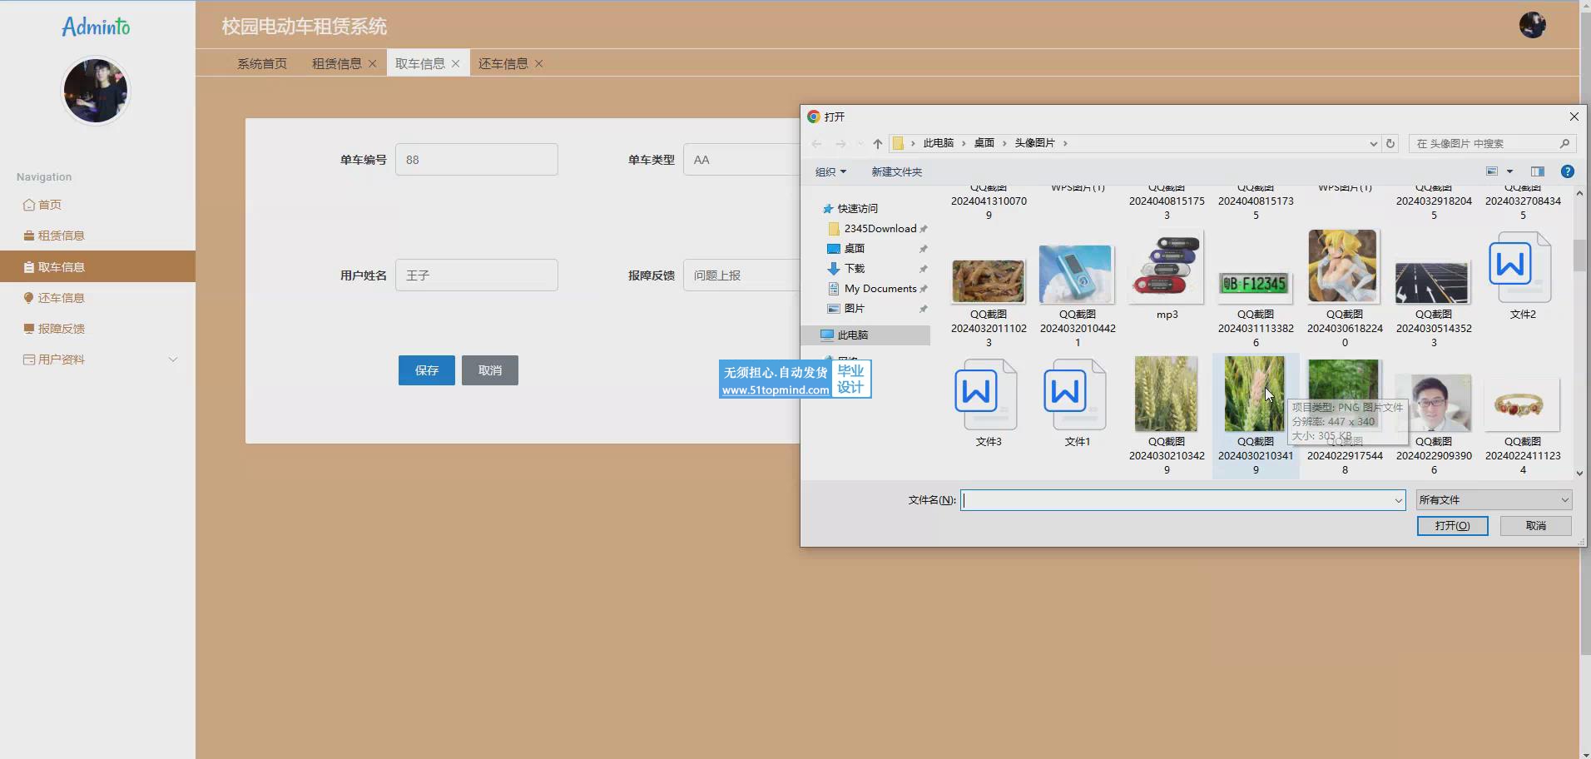
Task: Open the view options dropdown arrow
Action: pos(1509,171)
